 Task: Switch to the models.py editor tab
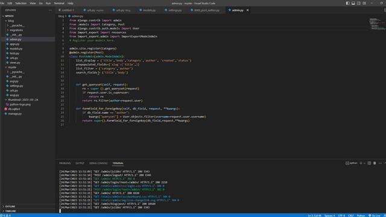pyautogui.click(x=148, y=10)
